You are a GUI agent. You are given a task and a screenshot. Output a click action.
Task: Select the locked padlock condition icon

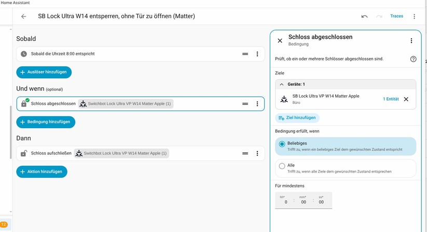24,103
